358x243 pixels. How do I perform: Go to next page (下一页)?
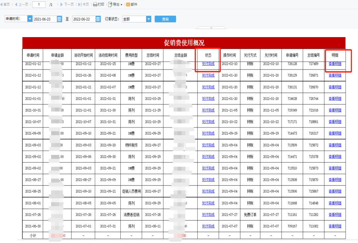67,4
